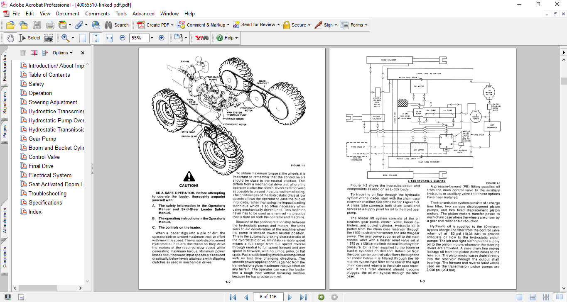Go to the last page using the arrow

(303, 297)
